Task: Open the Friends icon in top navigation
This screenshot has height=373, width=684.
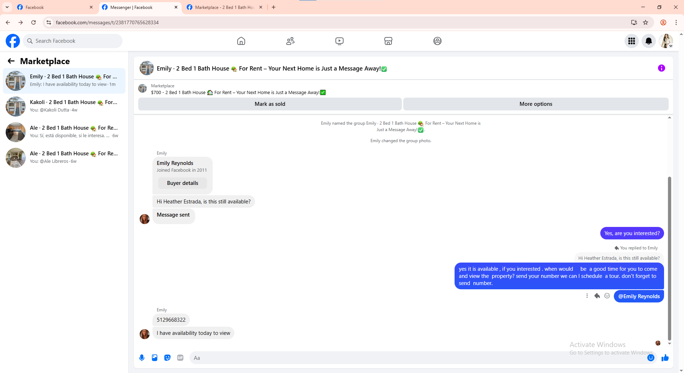Action: 290,41
